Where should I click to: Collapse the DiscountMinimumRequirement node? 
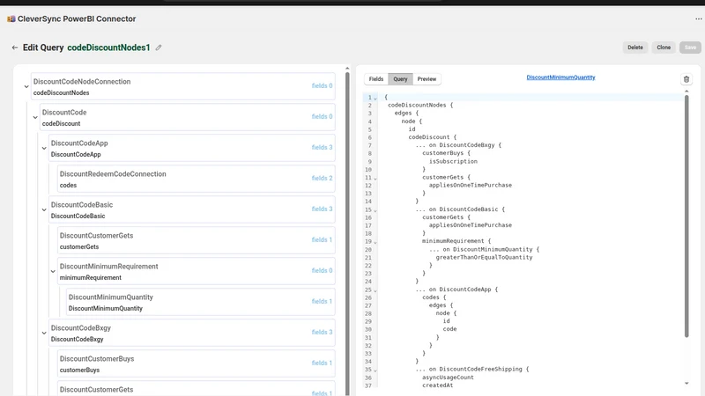[x=53, y=272]
